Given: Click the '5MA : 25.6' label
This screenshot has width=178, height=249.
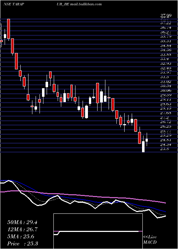Looking at the screenshot, I should (21, 237).
